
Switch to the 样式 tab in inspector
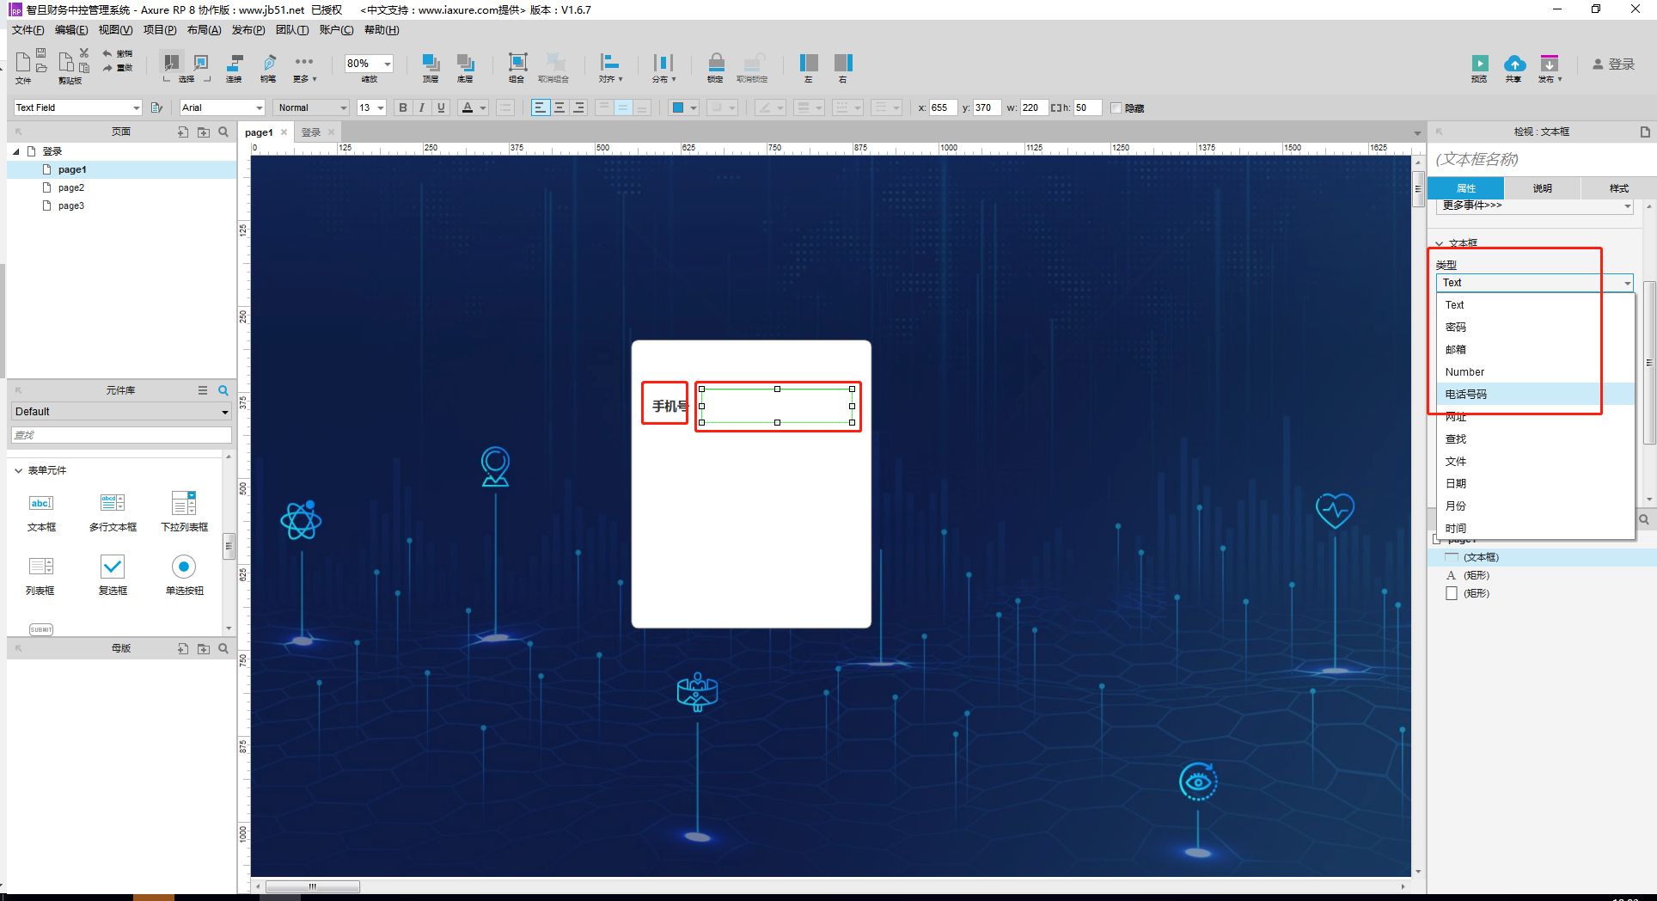1619,188
